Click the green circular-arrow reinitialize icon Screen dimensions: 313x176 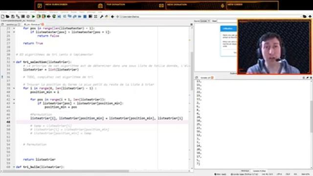[x=54, y=17]
